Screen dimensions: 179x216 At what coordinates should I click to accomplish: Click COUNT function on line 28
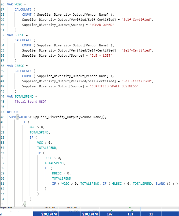pos(27,15)
